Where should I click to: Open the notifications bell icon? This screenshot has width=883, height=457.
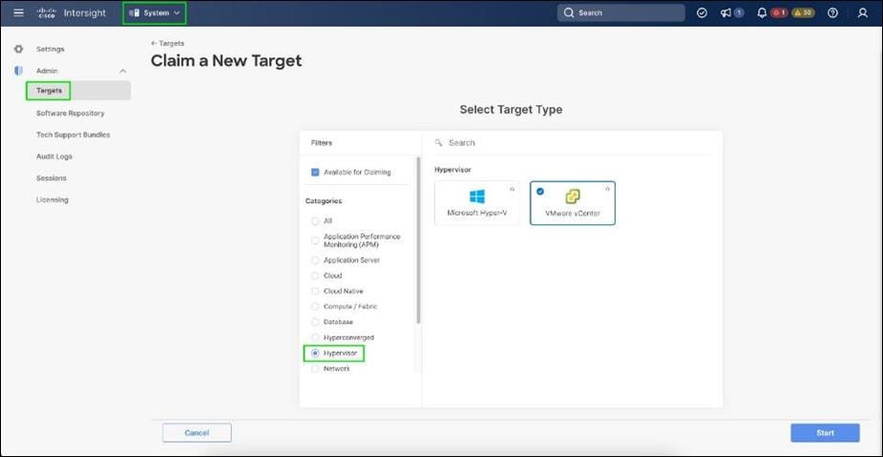point(762,13)
